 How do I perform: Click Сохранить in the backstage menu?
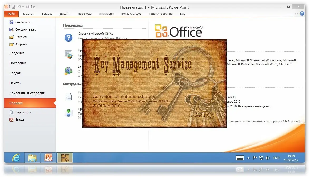23,22
